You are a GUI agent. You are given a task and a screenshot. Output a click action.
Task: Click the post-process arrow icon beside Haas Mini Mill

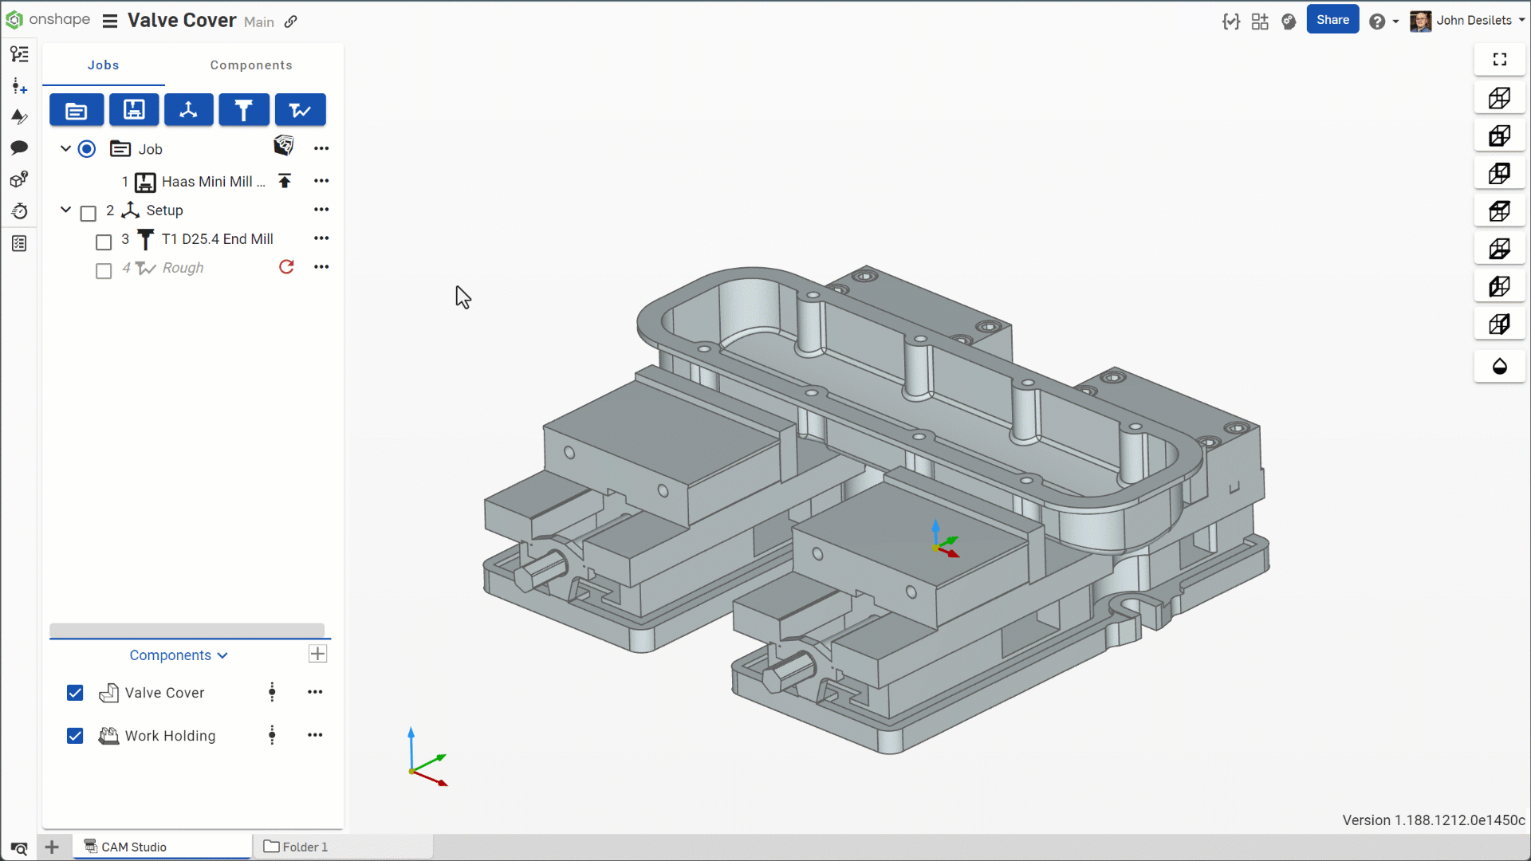pos(285,181)
